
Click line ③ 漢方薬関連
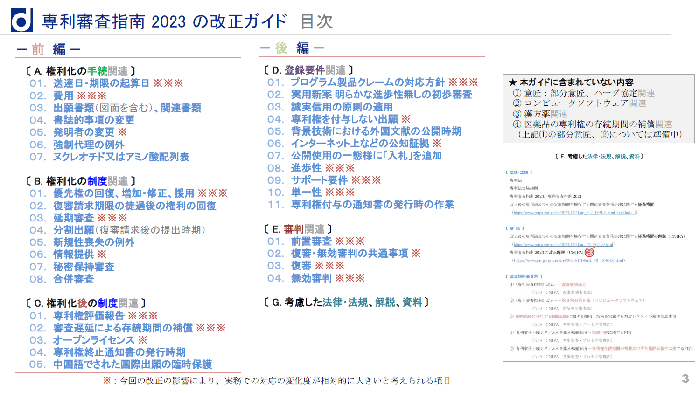tap(540, 114)
